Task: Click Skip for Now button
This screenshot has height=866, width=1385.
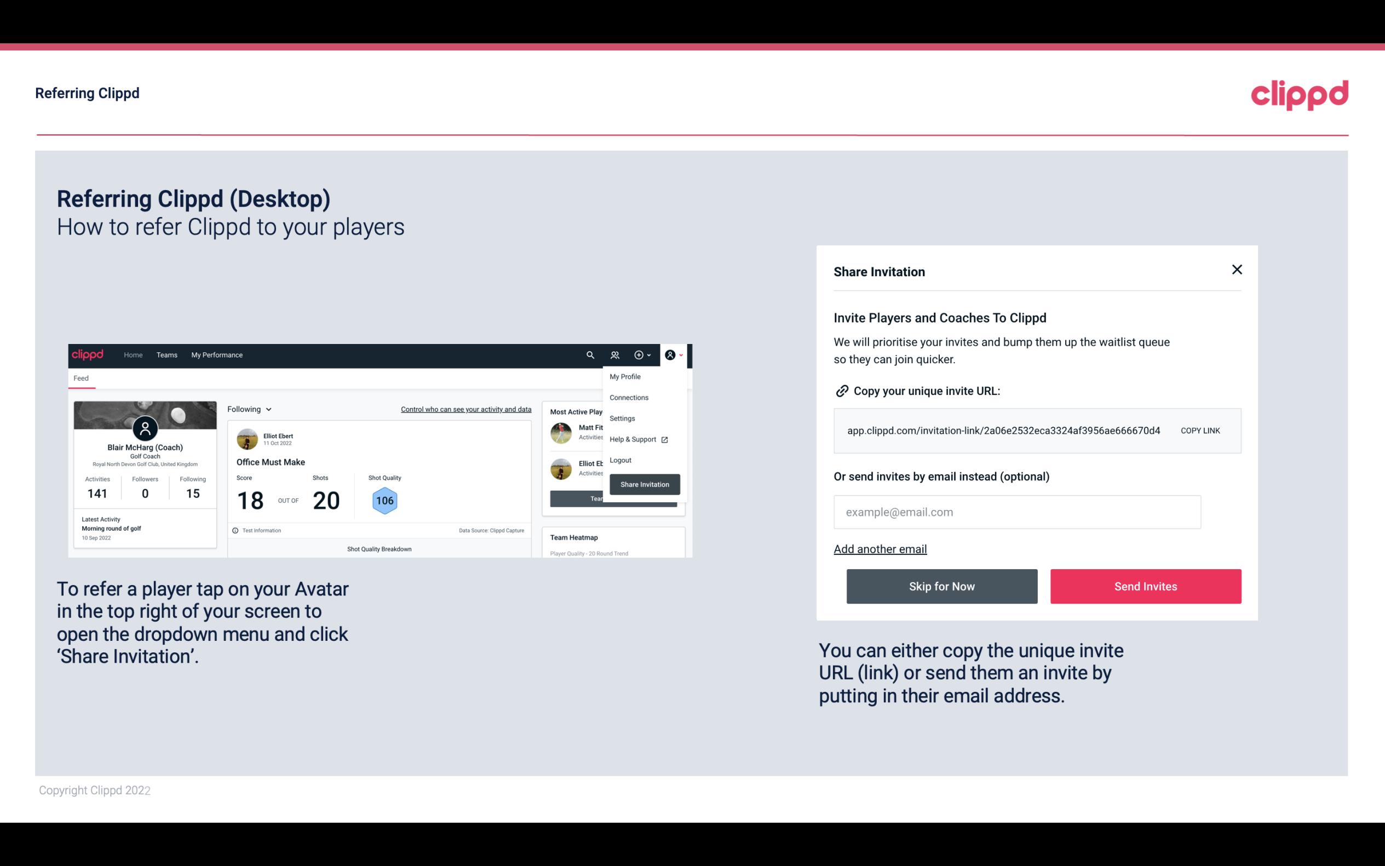Action: pyautogui.click(x=941, y=586)
